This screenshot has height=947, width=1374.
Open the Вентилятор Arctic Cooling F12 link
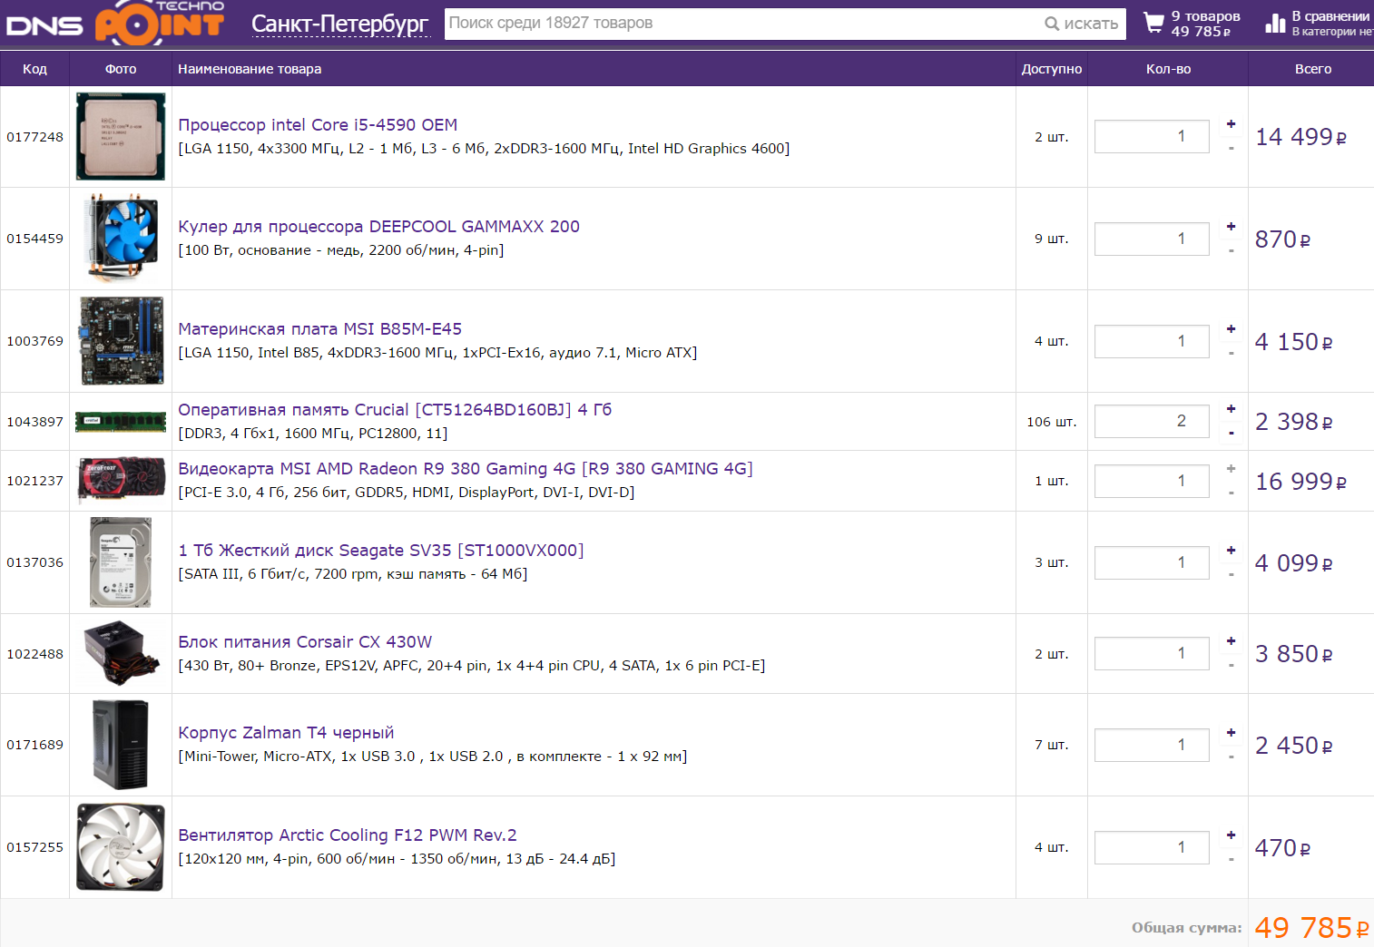coord(348,835)
